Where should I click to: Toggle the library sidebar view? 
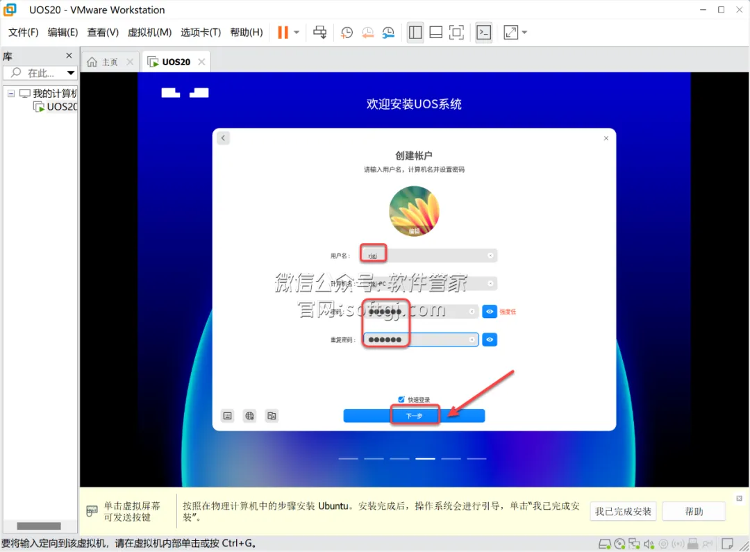tap(415, 33)
